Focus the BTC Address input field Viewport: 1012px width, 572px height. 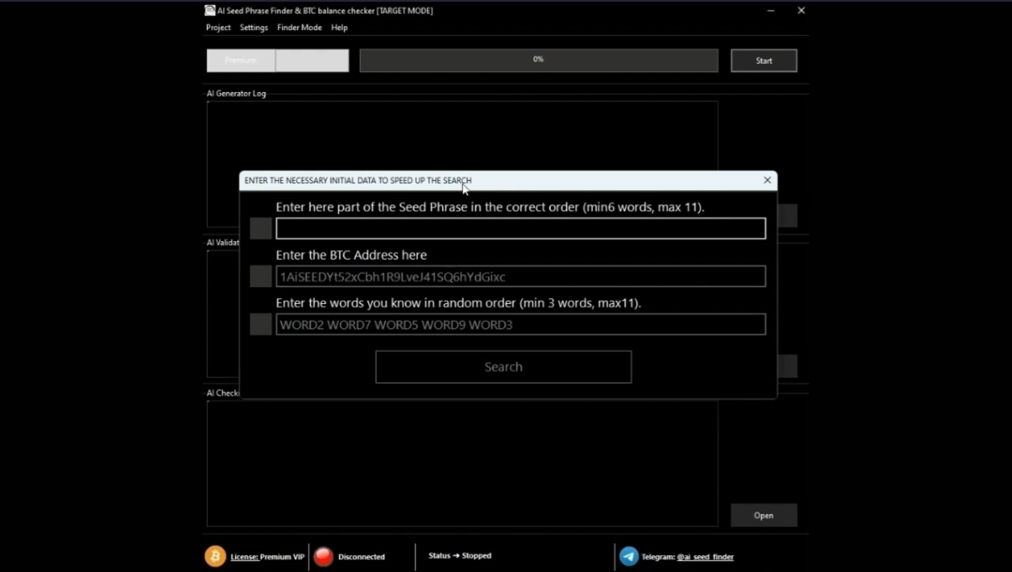pos(521,276)
